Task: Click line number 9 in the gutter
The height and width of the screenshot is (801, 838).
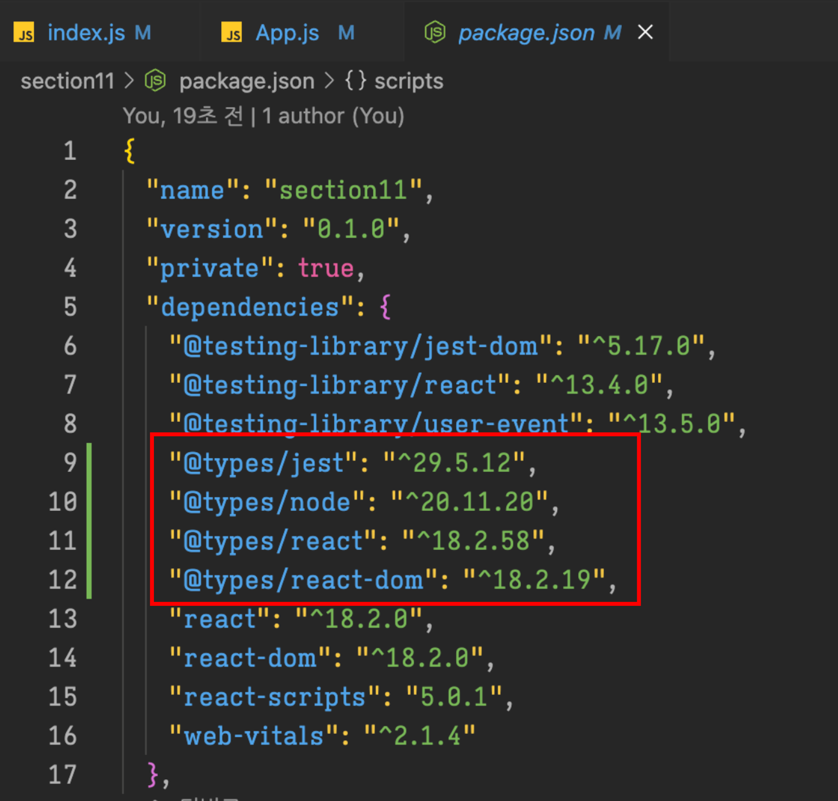Action: (70, 463)
